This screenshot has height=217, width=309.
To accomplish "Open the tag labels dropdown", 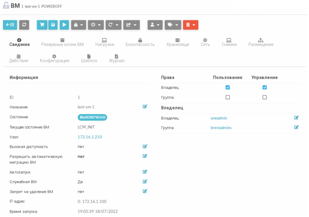I will pos(173,25).
